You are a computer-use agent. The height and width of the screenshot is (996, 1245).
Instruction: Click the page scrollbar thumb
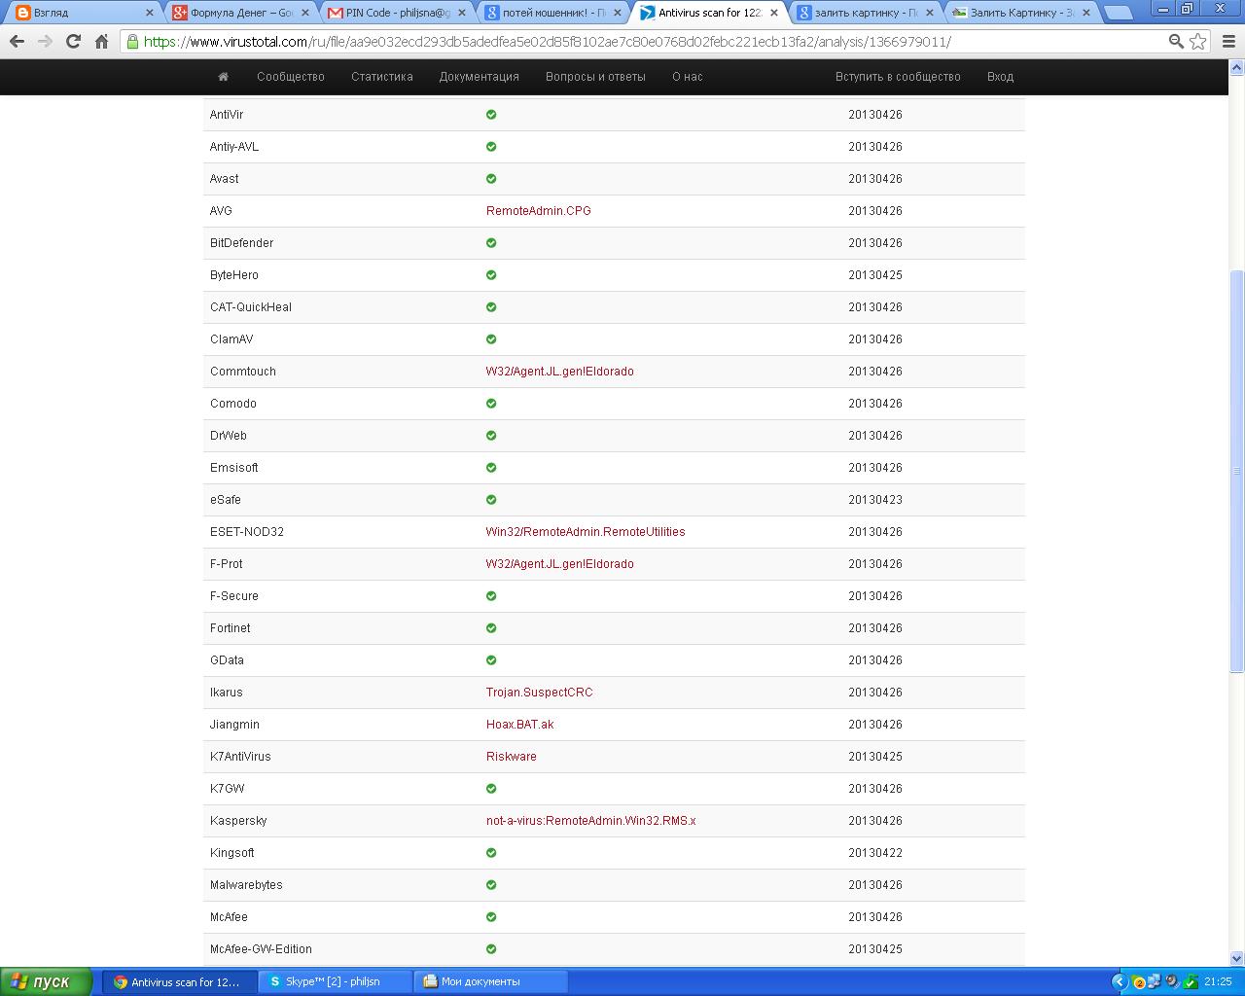[1237, 471]
